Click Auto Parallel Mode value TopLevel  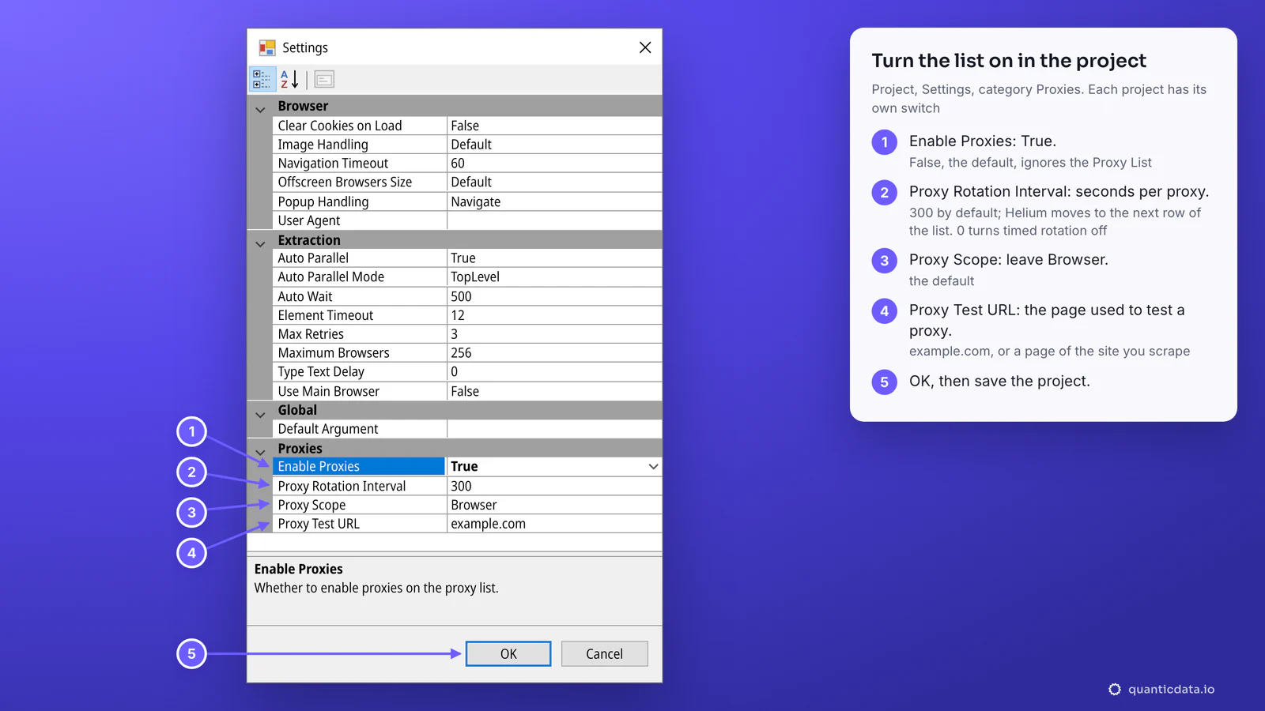tap(554, 277)
